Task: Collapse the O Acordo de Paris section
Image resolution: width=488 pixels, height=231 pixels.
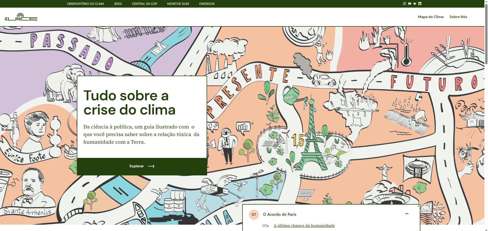Action: 407,214
